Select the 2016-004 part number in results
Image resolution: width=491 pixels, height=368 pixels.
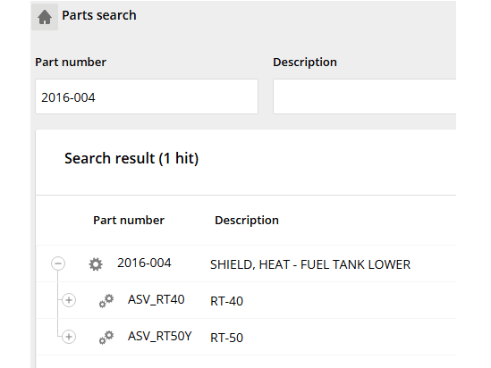pos(144,263)
